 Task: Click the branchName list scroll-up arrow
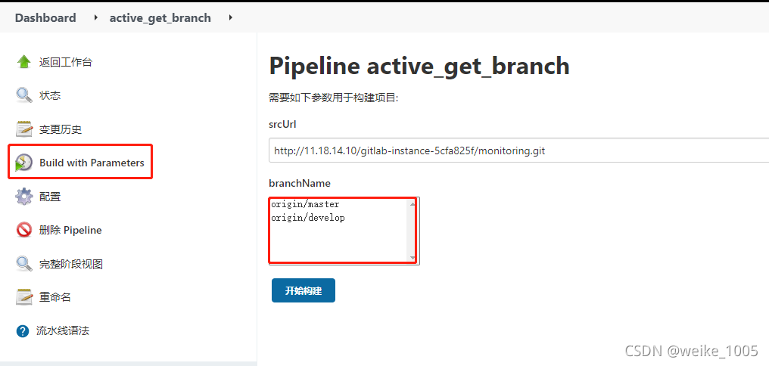413,204
